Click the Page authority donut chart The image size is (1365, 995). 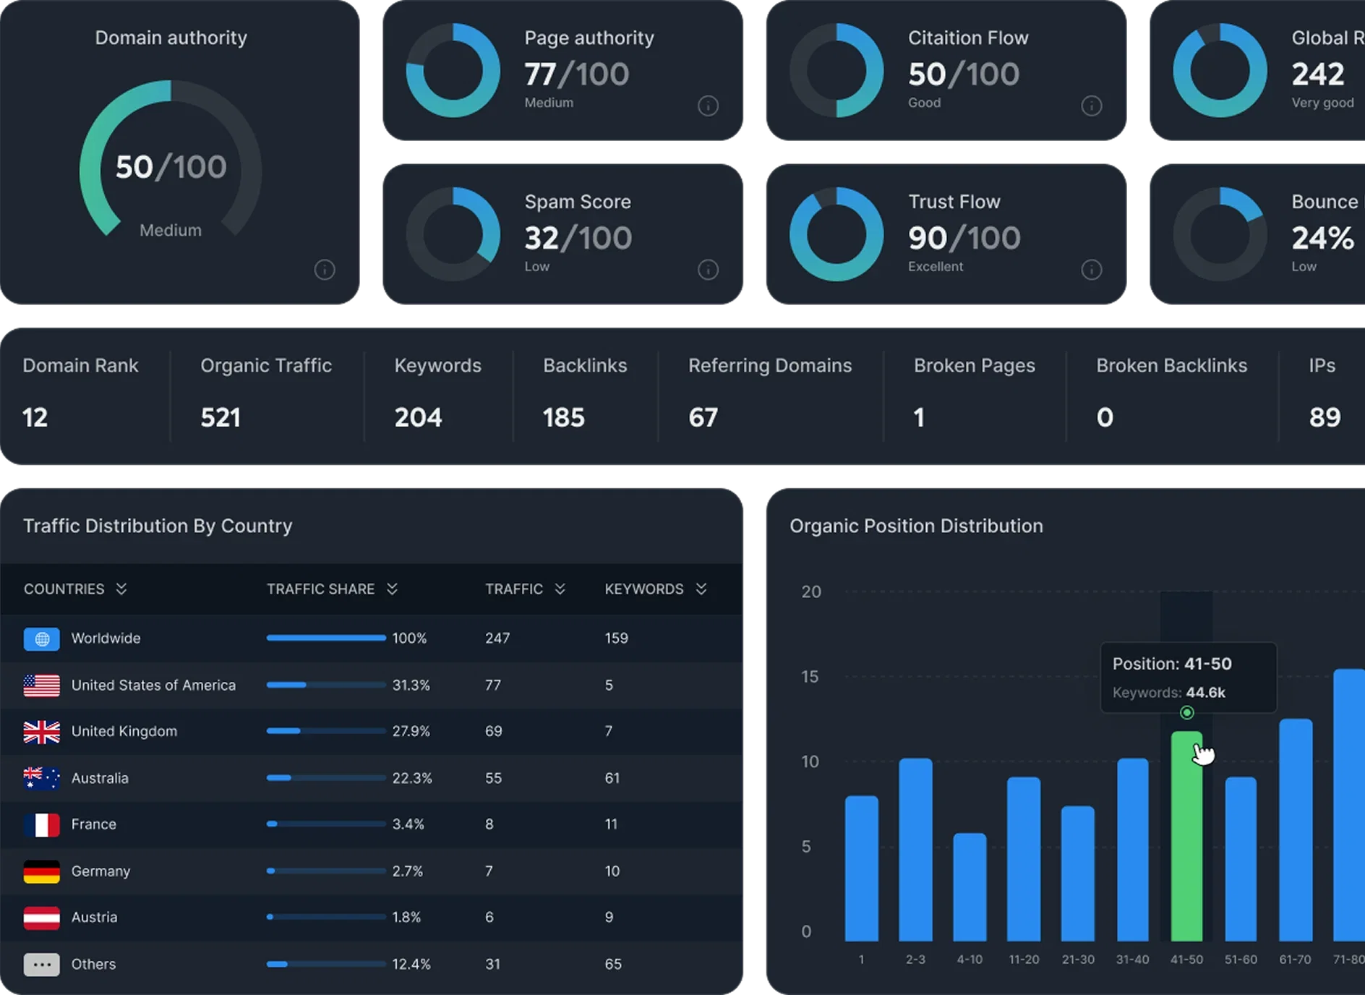[453, 70]
